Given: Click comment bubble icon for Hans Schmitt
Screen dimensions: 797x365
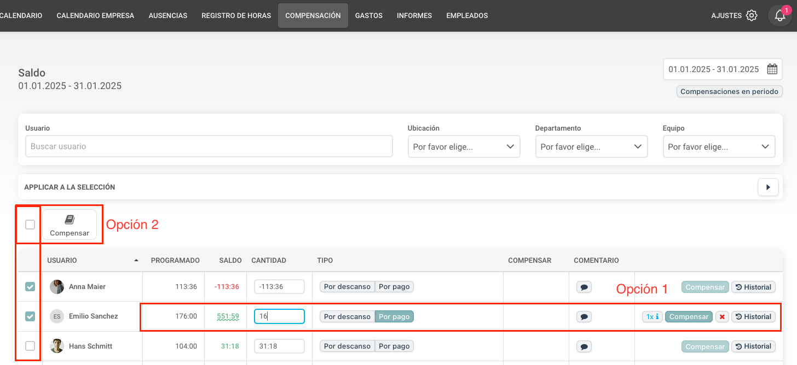Looking at the screenshot, I should click(x=584, y=346).
